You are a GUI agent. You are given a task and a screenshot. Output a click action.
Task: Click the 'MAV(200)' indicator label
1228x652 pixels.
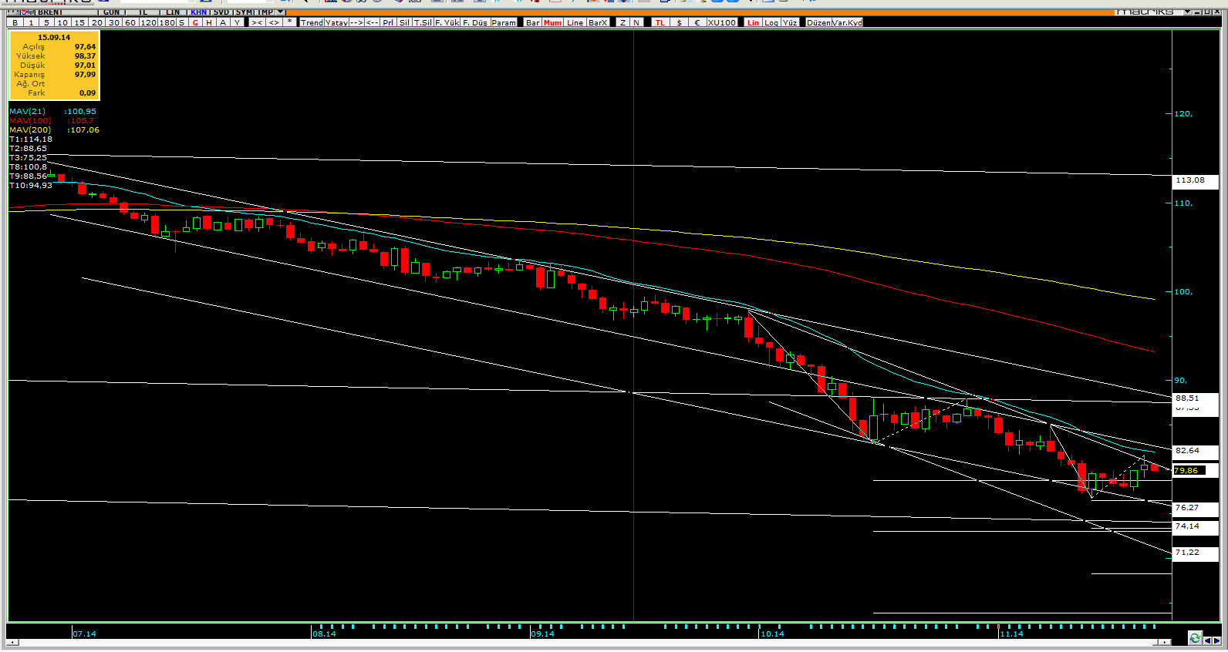click(30, 129)
